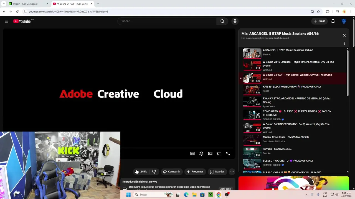Open File Explorer from the taskbar
The image size is (355, 199).
tap(194, 195)
